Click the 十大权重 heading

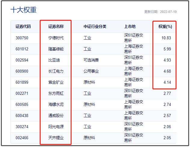(23, 10)
